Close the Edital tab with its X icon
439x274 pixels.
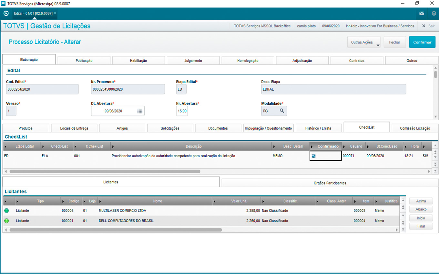55,13
